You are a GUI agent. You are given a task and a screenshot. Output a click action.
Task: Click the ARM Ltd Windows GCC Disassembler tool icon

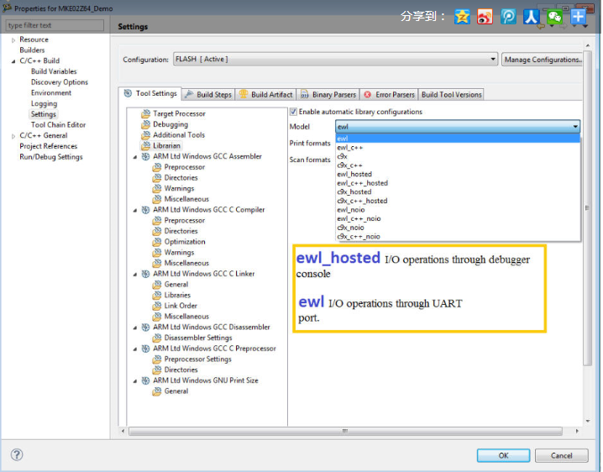tap(146, 328)
